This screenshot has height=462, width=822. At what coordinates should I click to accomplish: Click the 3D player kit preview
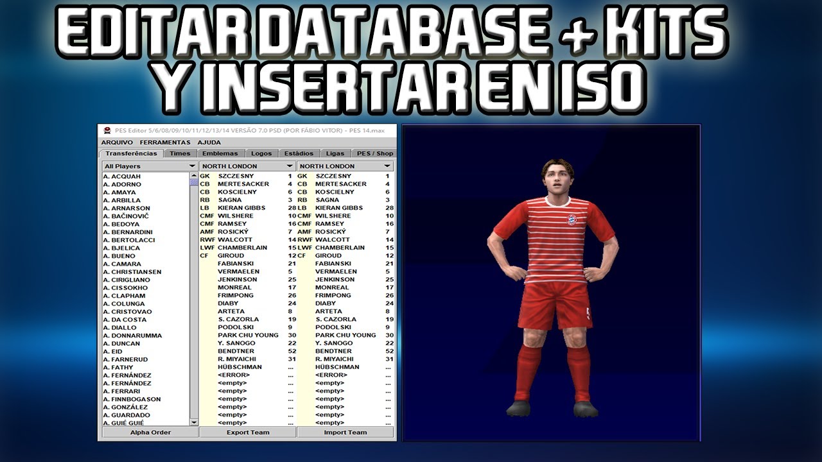click(551, 282)
